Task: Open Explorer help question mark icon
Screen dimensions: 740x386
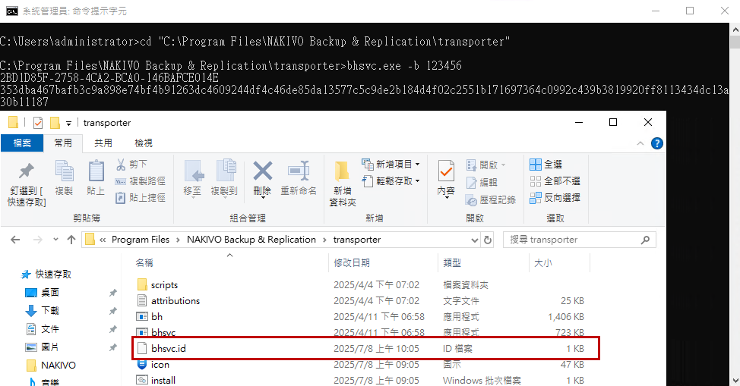Action: pyautogui.click(x=656, y=143)
